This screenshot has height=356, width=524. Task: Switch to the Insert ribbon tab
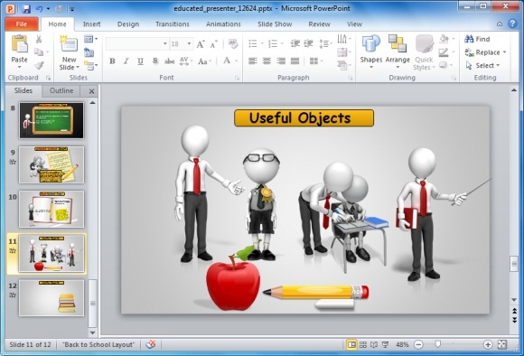[91, 24]
